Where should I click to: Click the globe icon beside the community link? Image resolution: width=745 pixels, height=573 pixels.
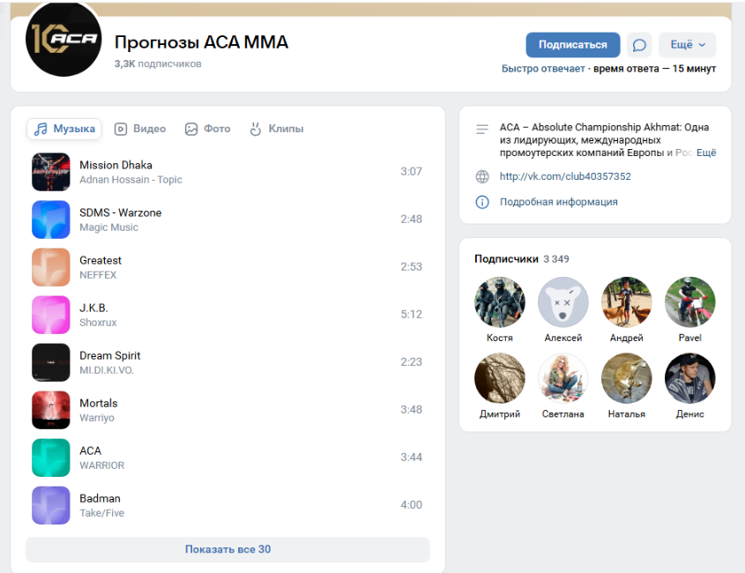pyautogui.click(x=481, y=176)
